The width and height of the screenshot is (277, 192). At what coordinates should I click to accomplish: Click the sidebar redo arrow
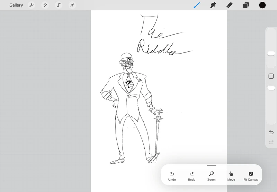271,142
